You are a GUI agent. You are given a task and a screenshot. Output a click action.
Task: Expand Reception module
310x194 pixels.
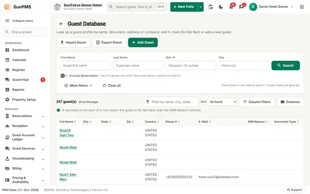point(43,126)
